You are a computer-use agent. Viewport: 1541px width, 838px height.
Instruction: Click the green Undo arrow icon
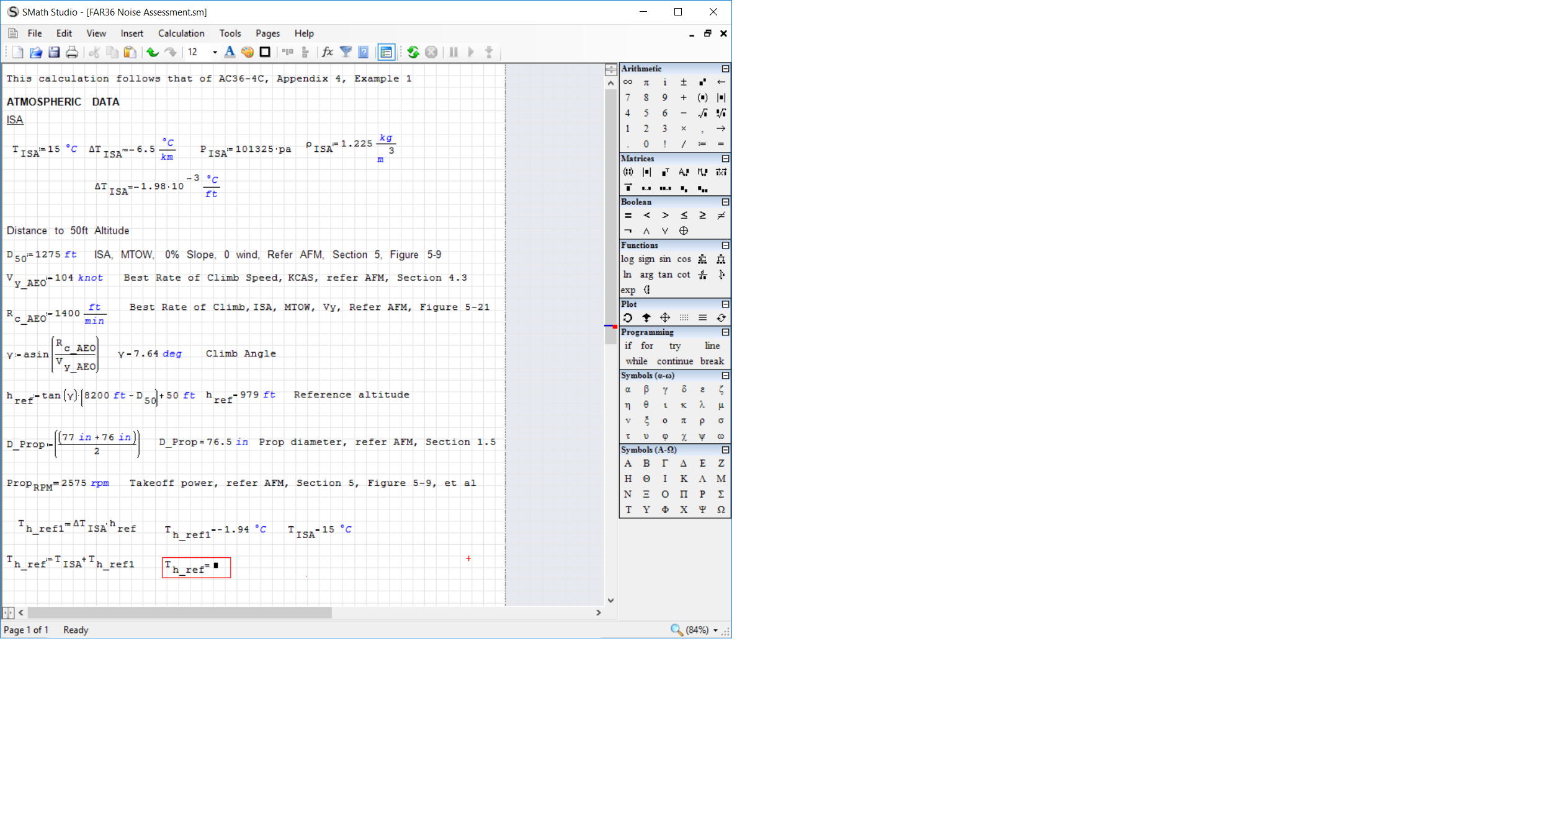(x=152, y=52)
